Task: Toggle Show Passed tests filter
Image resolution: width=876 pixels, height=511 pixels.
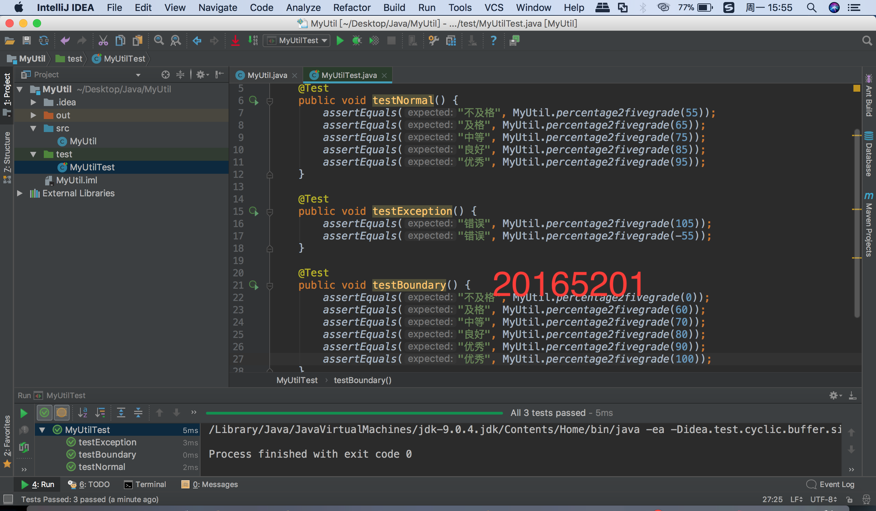Action: [x=44, y=413]
